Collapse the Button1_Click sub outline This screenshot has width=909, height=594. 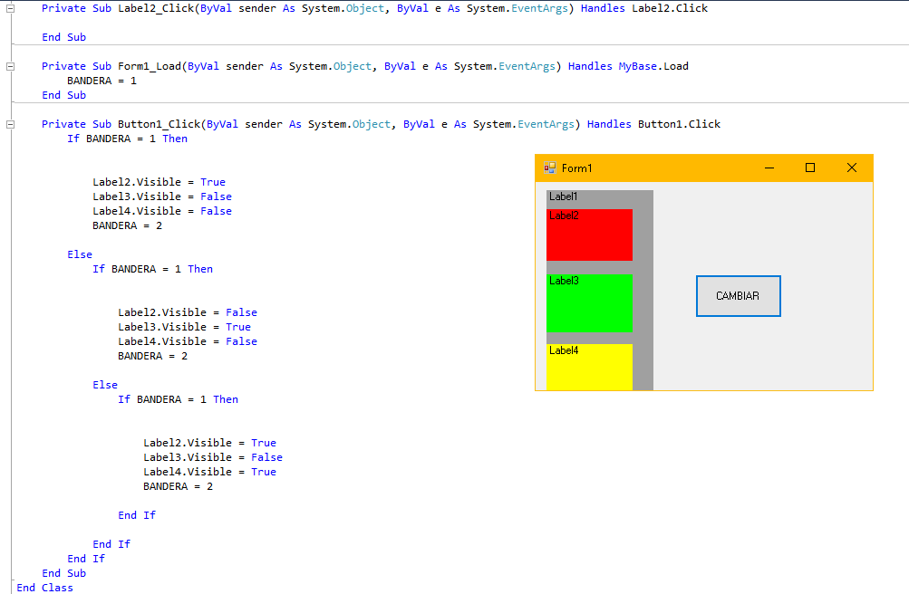click(11, 124)
